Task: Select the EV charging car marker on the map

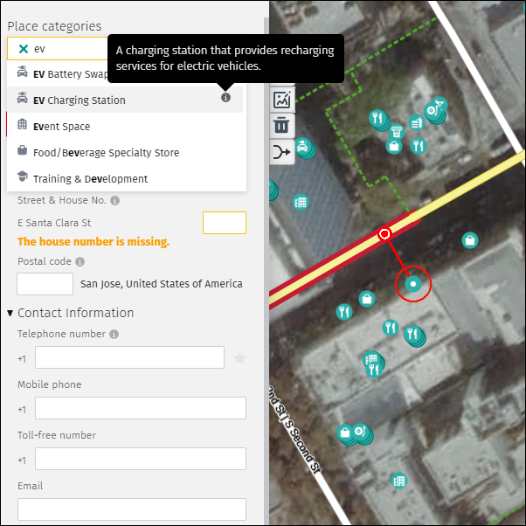Action: click(303, 148)
